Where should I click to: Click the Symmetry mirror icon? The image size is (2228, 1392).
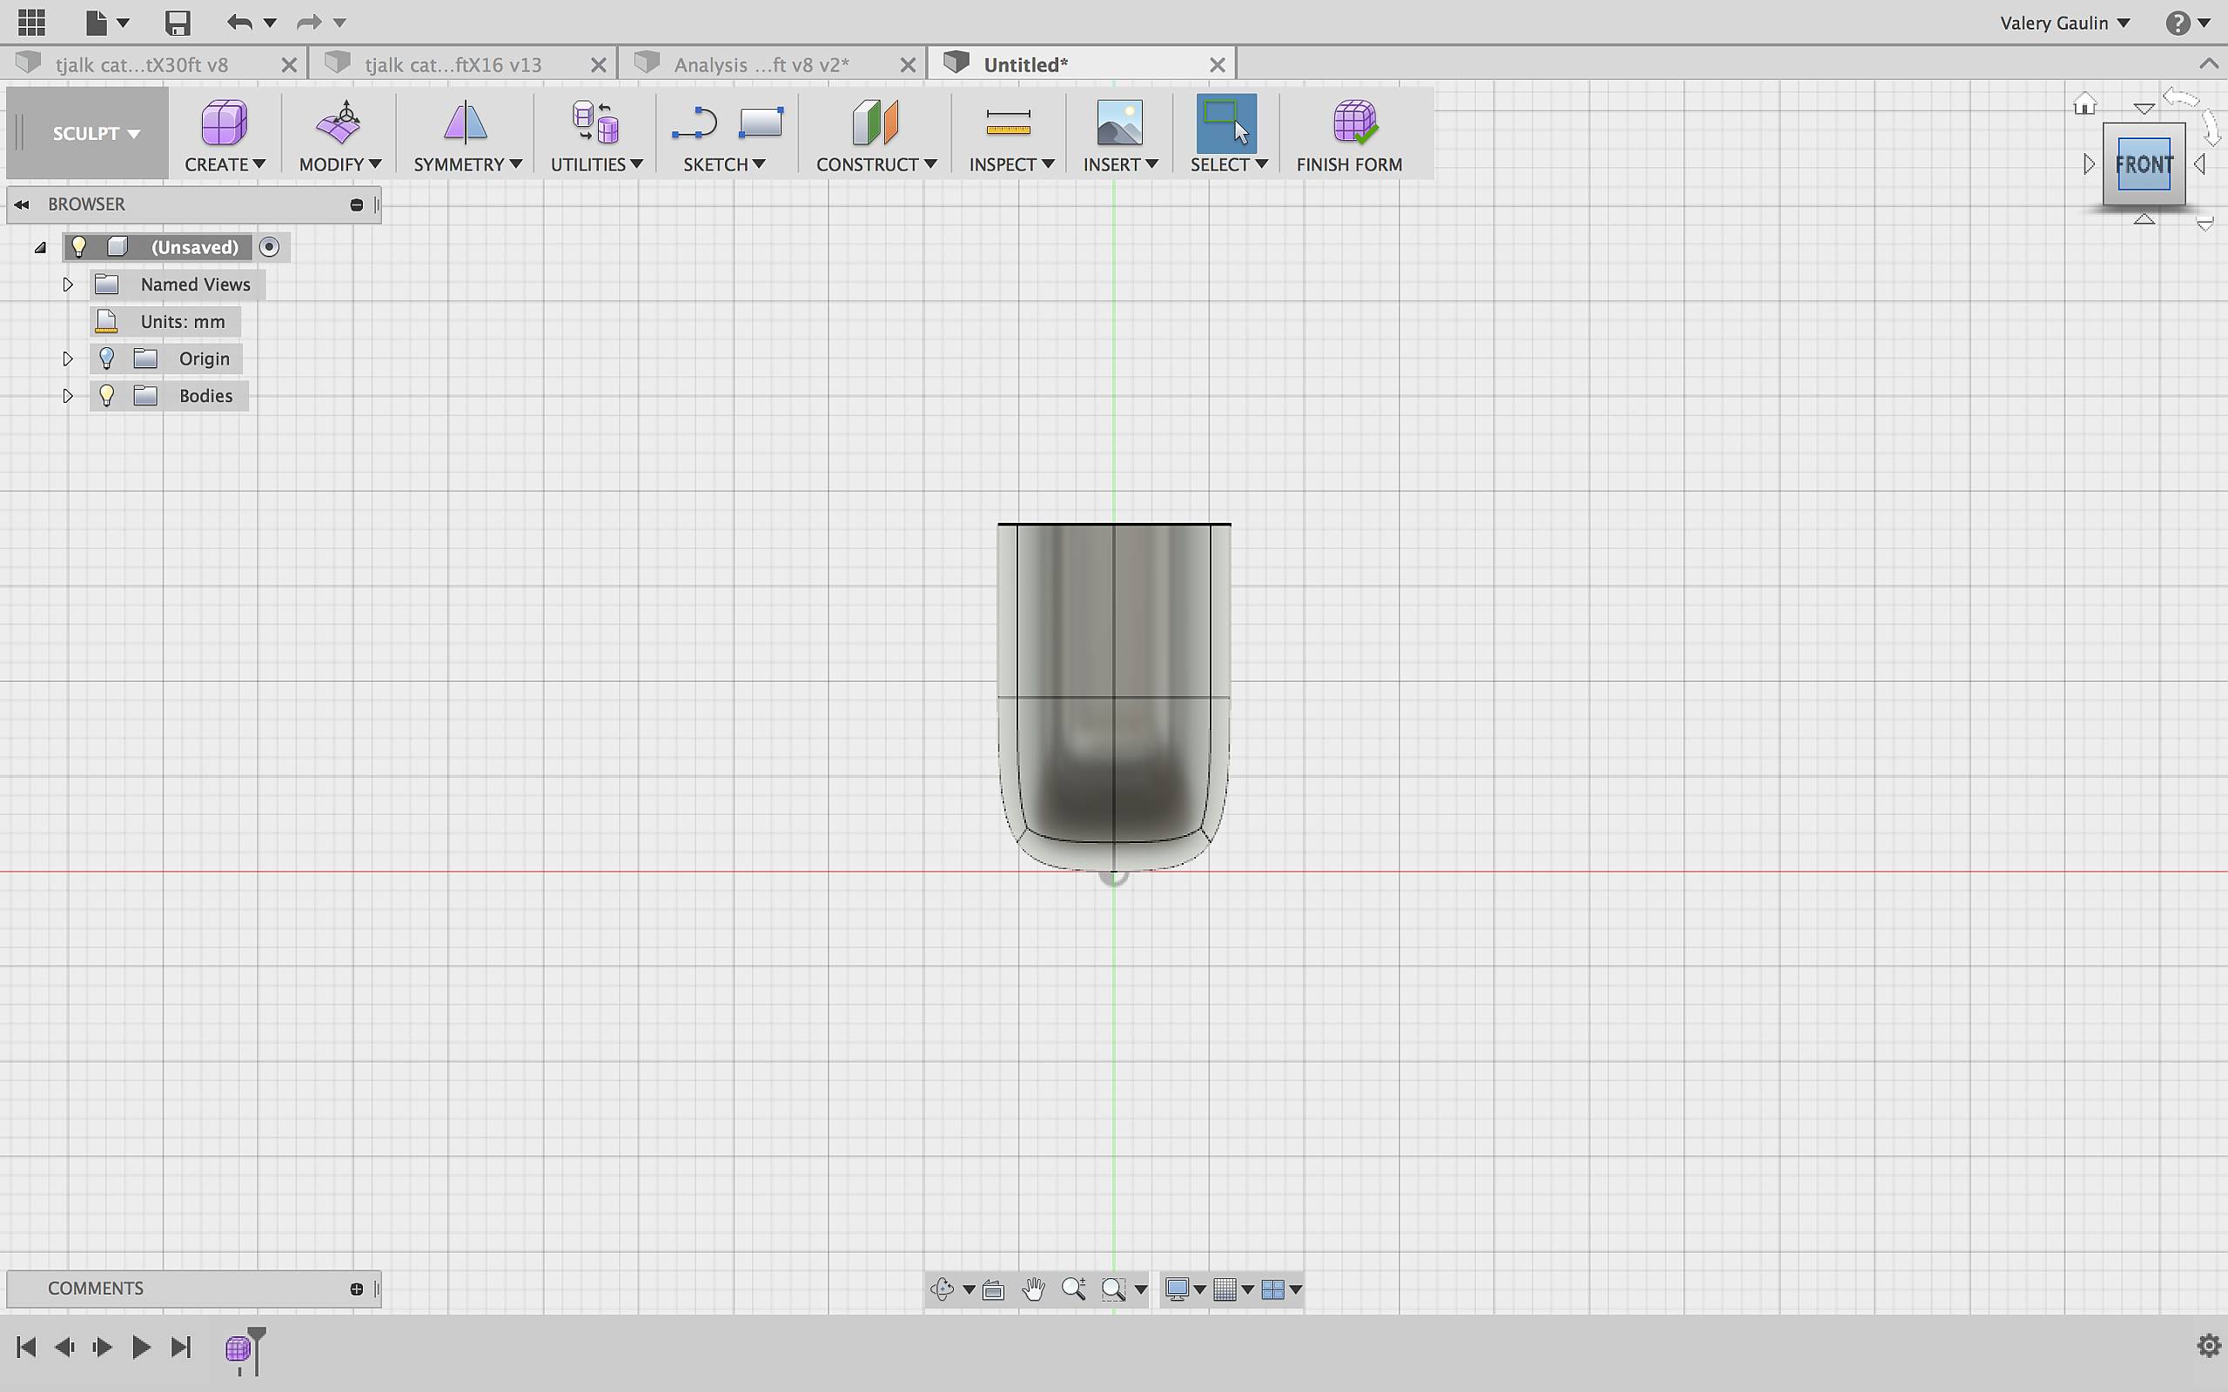(465, 123)
